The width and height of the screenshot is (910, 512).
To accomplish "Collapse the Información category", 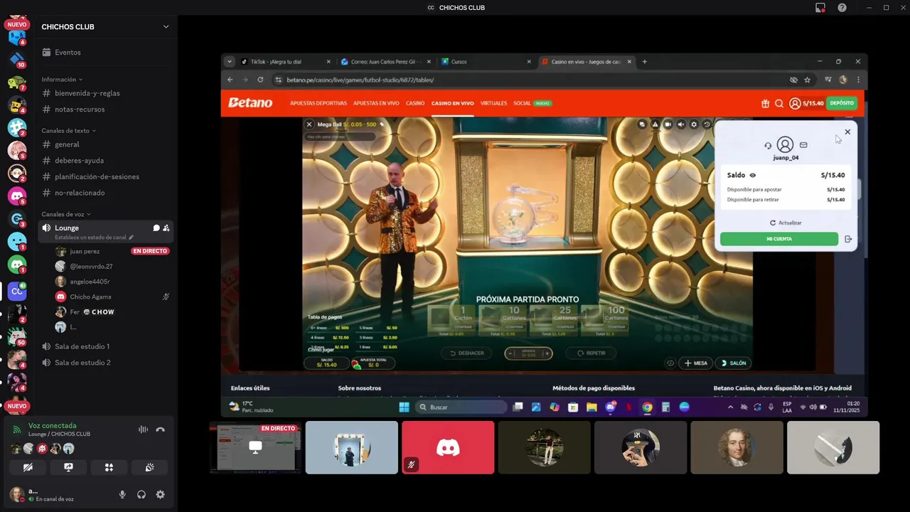I will [x=62, y=80].
